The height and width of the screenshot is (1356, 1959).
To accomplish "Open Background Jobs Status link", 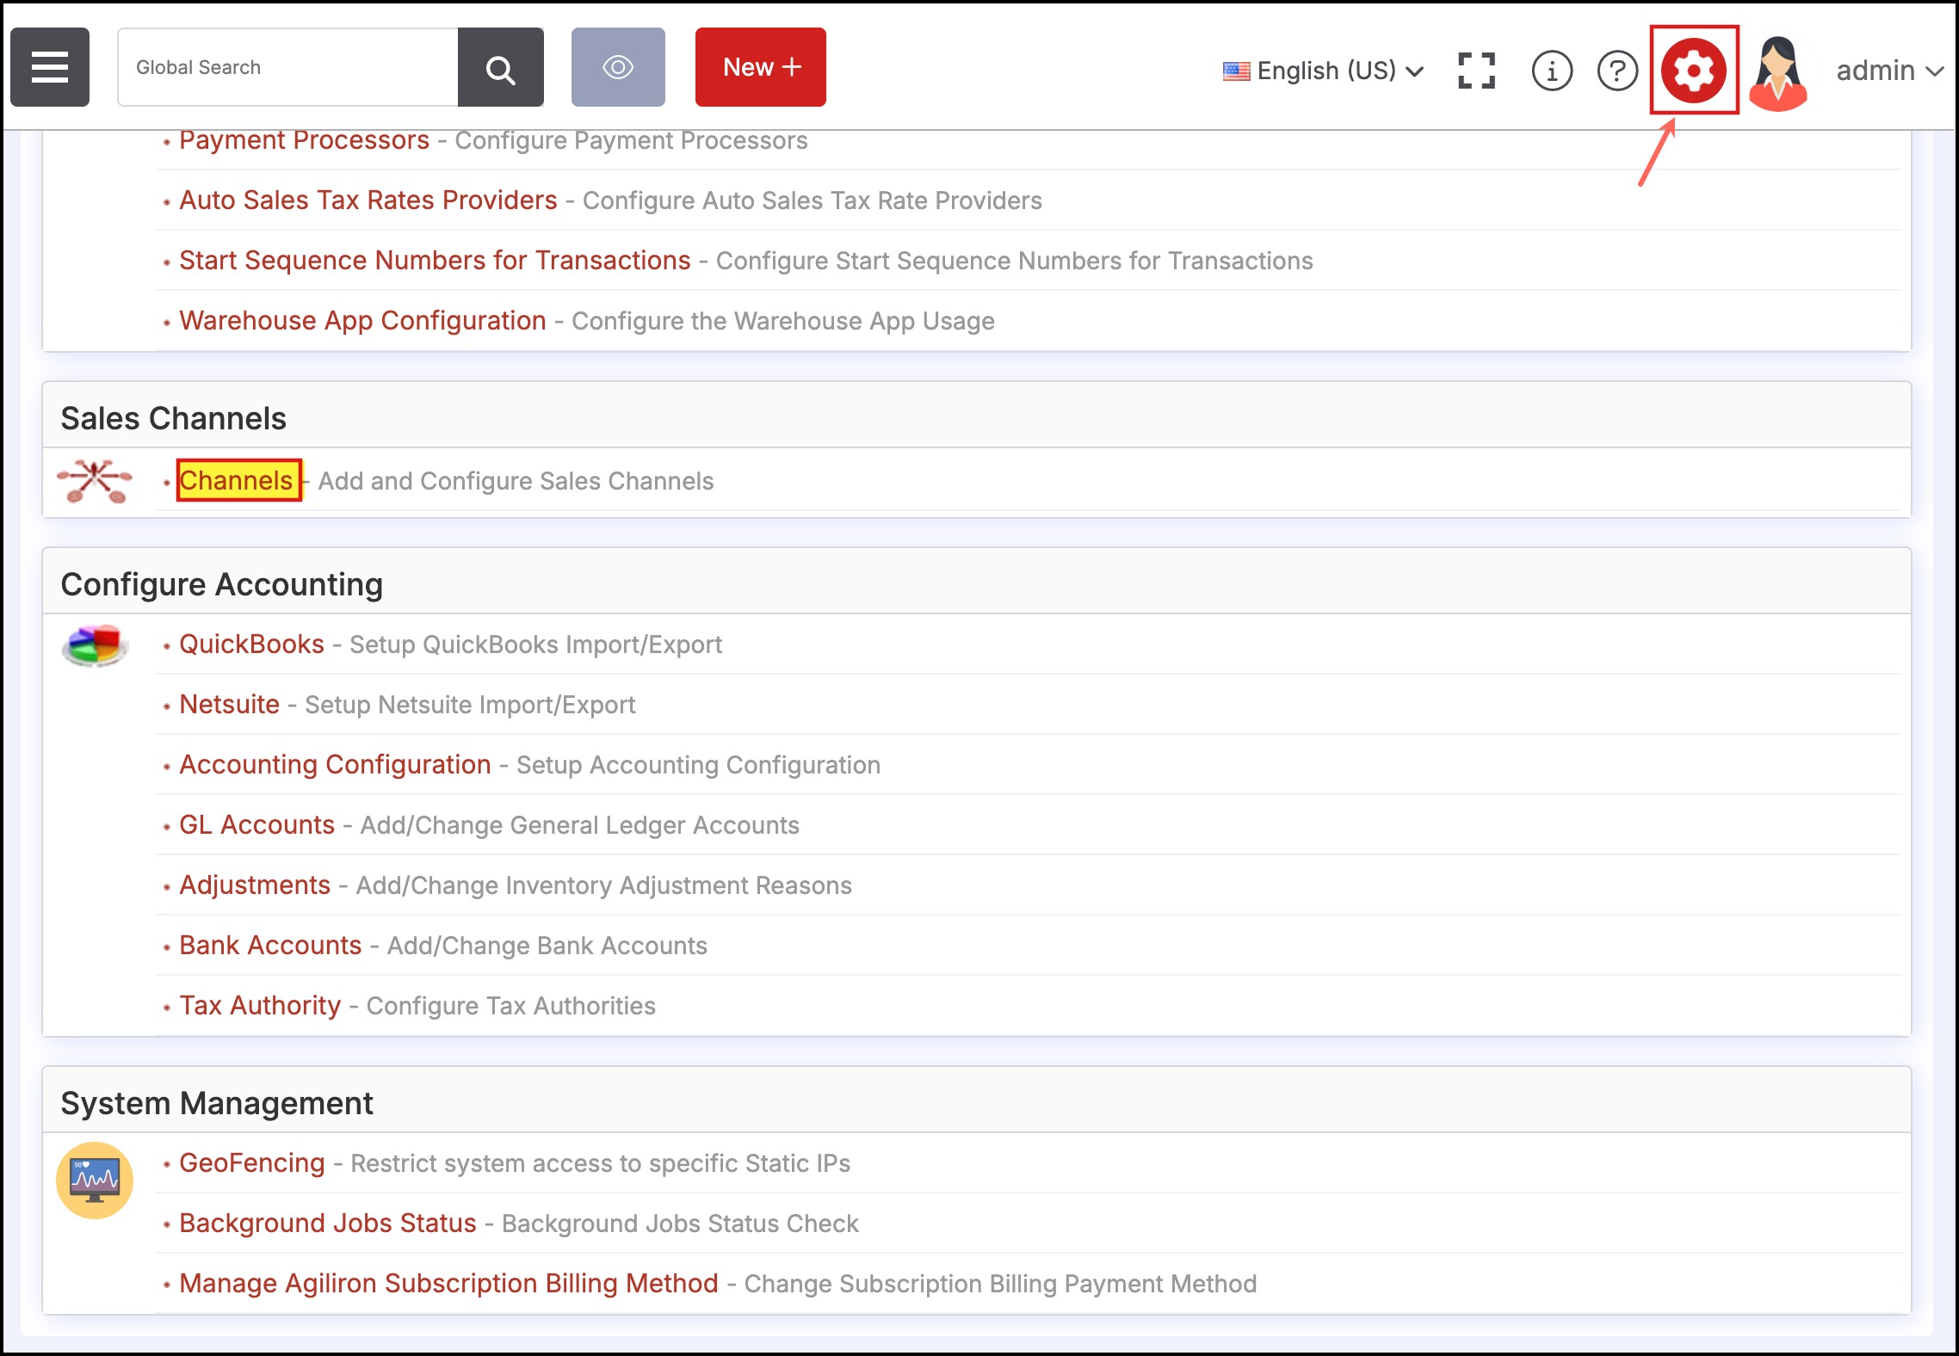I will [x=327, y=1223].
